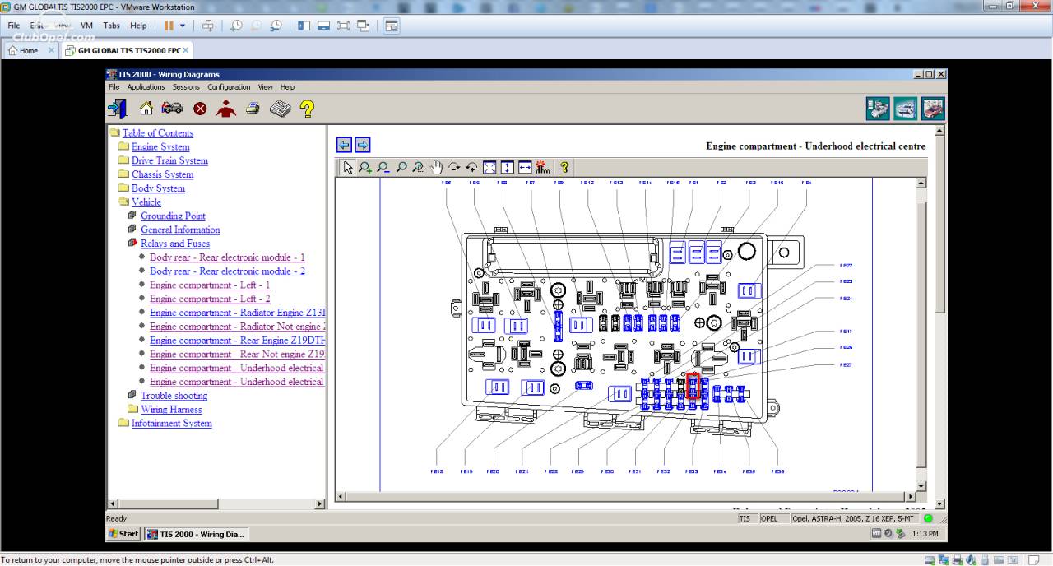
Task: Expand Trouble shooting item
Action: 174,396
